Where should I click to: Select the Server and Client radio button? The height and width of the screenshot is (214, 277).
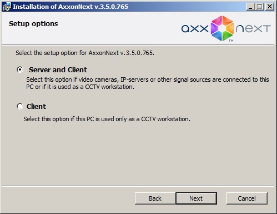coord(20,69)
